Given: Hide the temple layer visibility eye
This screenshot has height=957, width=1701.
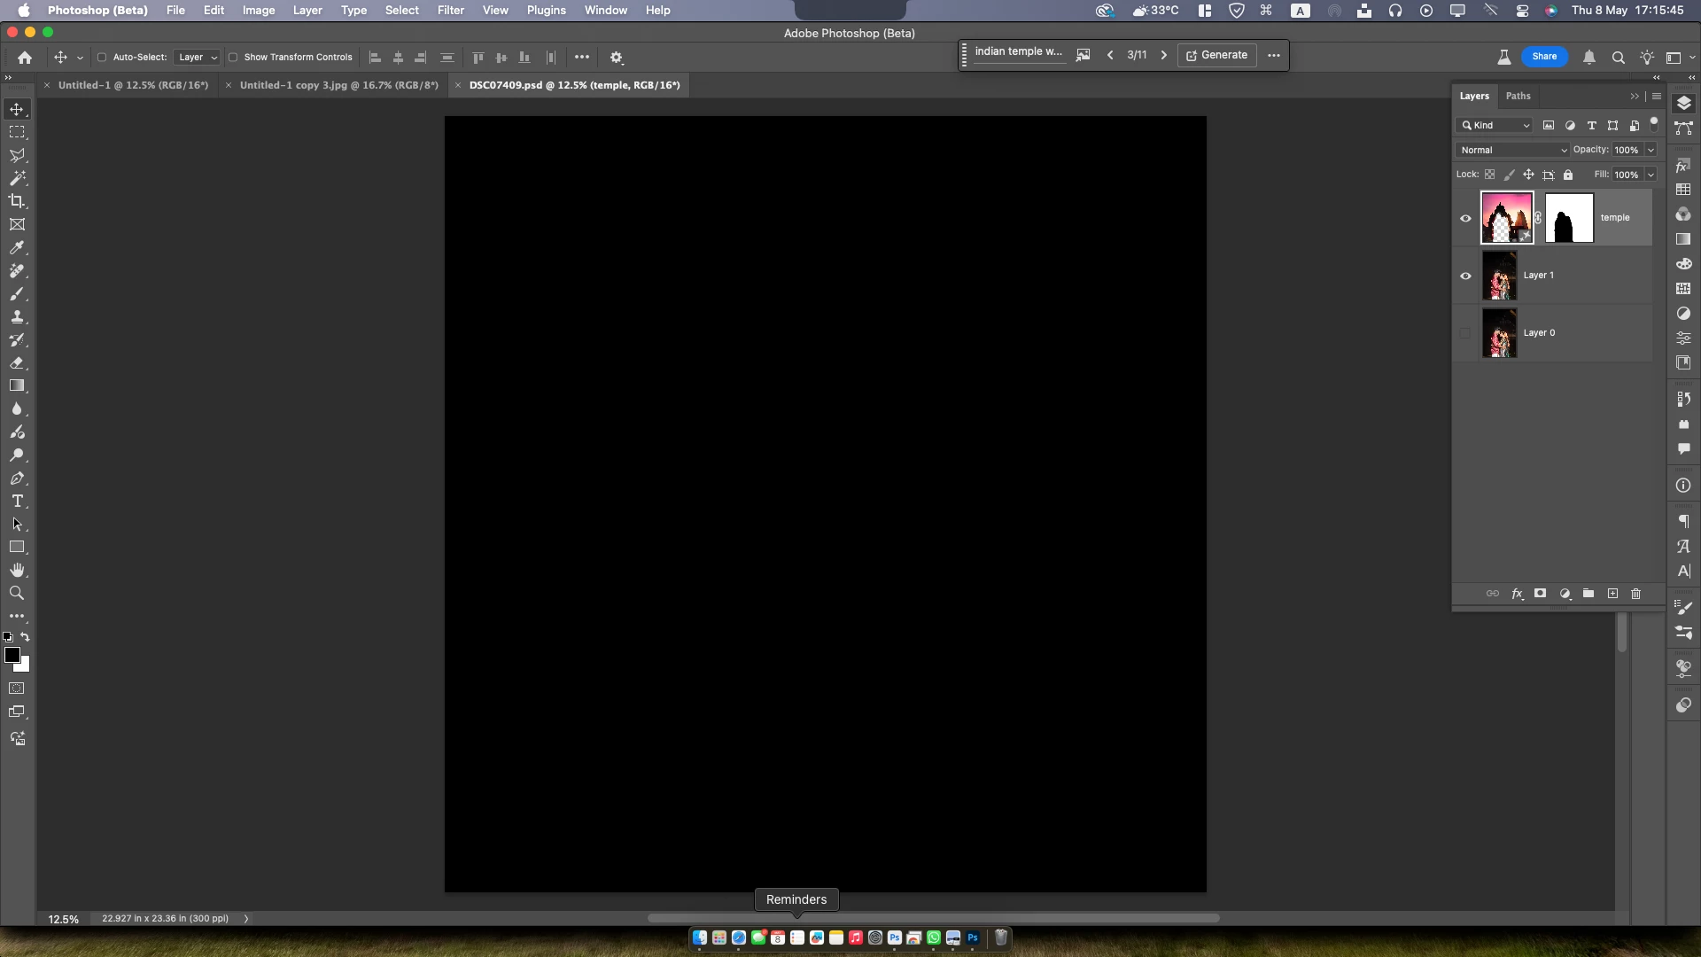Looking at the screenshot, I should tap(1465, 218).
